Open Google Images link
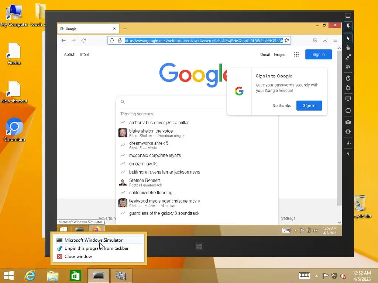This screenshot has width=378, height=283. [x=280, y=55]
